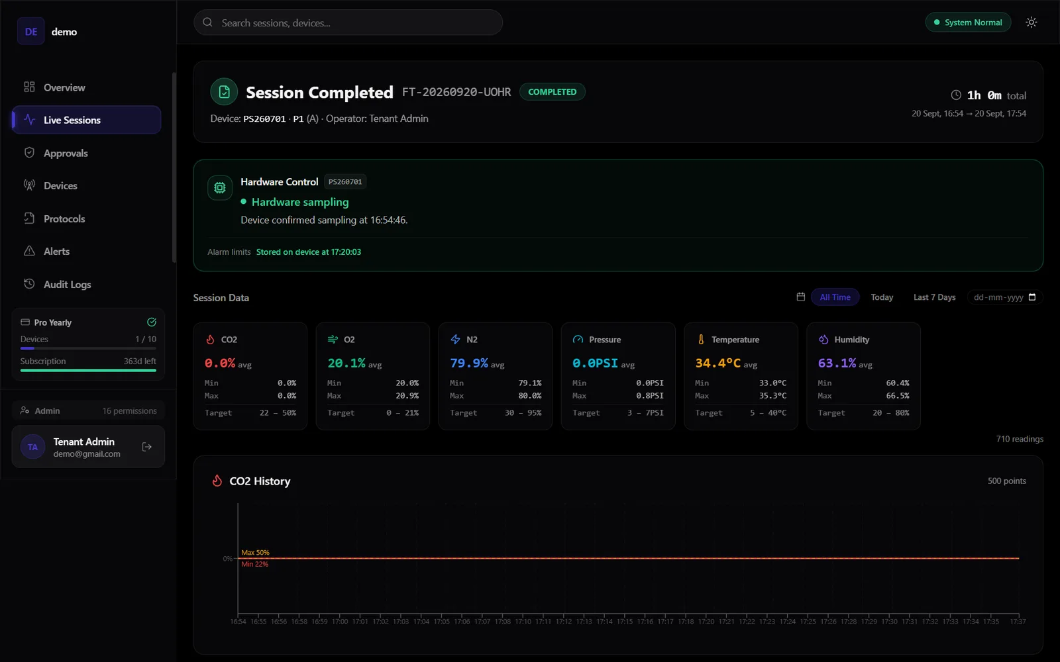This screenshot has height=662, width=1060.
Task: Open the Approvals section
Action: [x=86, y=153]
